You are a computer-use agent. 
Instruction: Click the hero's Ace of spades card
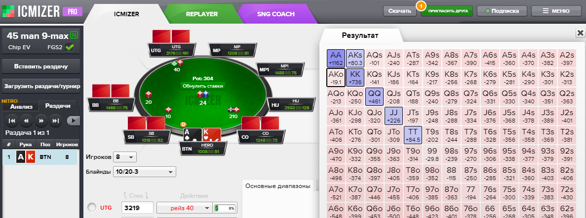(192, 135)
